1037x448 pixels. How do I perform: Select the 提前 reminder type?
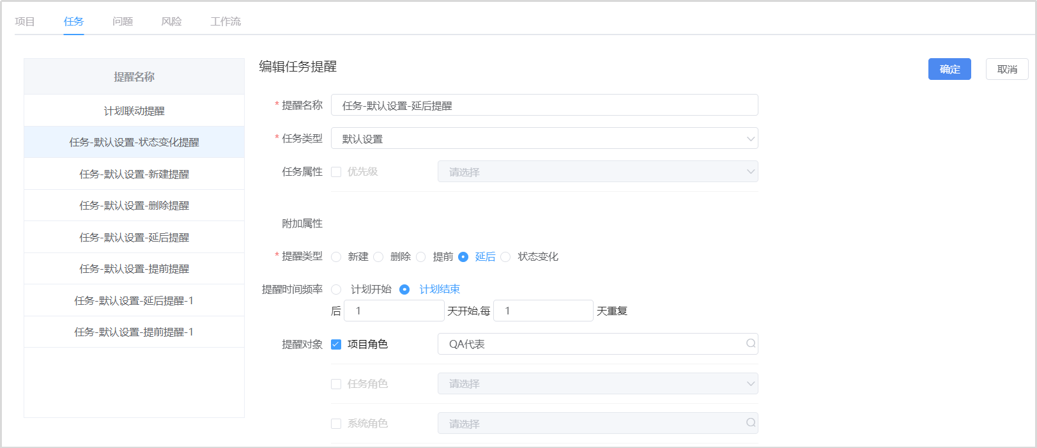tap(421, 257)
